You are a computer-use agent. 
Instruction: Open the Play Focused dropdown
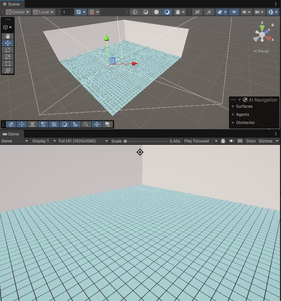click(200, 141)
